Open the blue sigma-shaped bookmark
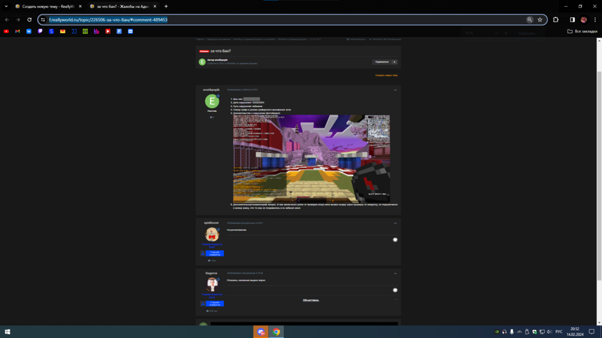Viewport: 602px width, 338px height. pos(74,31)
